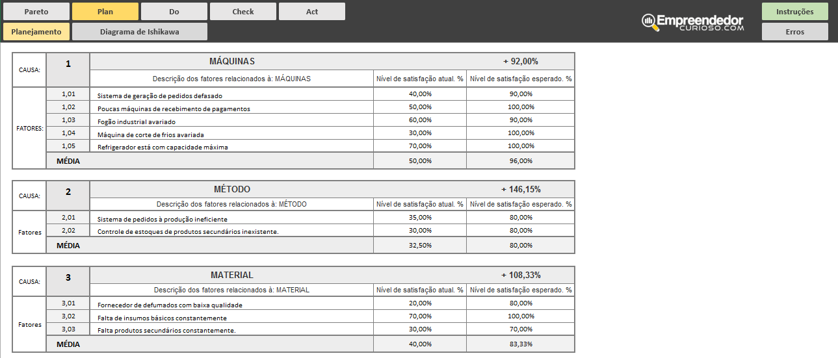Select 'Sistema de geração de pedidos defasado'

(231, 94)
